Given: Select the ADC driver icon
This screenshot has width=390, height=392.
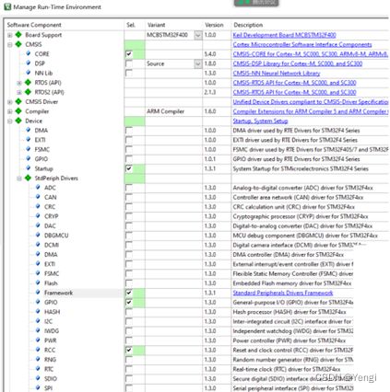Looking at the screenshot, I should point(38,187).
